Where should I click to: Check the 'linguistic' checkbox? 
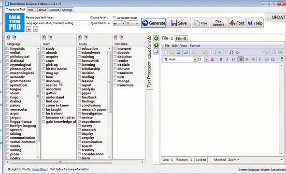tap(8, 48)
